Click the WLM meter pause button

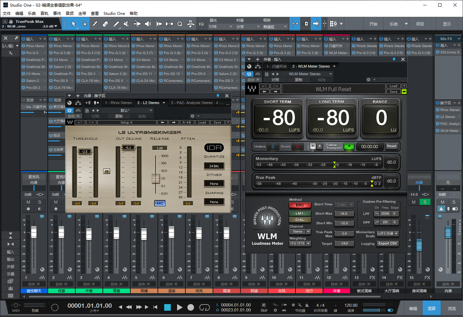tap(319, 146)
